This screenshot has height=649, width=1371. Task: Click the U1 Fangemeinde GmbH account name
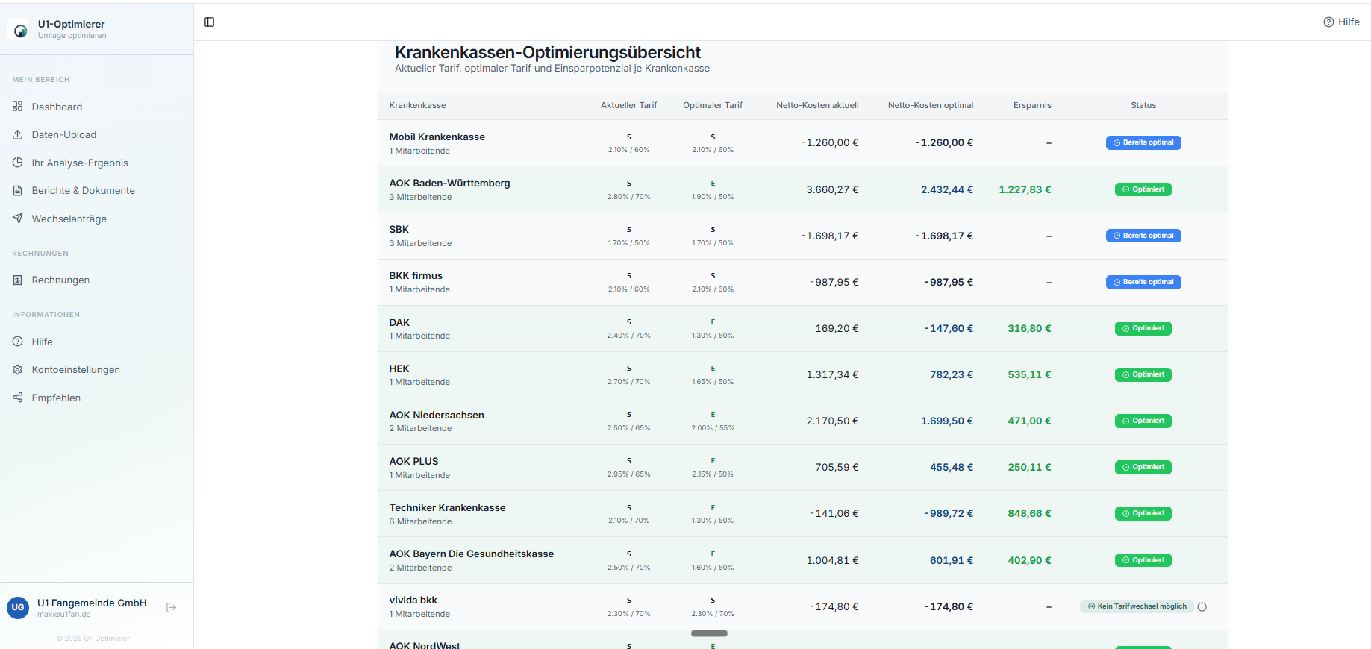pos(92,603)
